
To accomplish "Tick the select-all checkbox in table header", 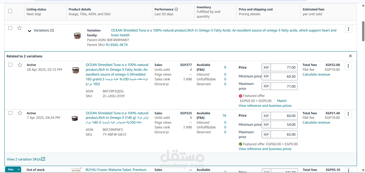I will coord(10,11).
